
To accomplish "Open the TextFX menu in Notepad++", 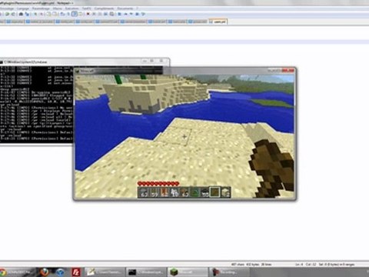I will [x=87, y=8].
